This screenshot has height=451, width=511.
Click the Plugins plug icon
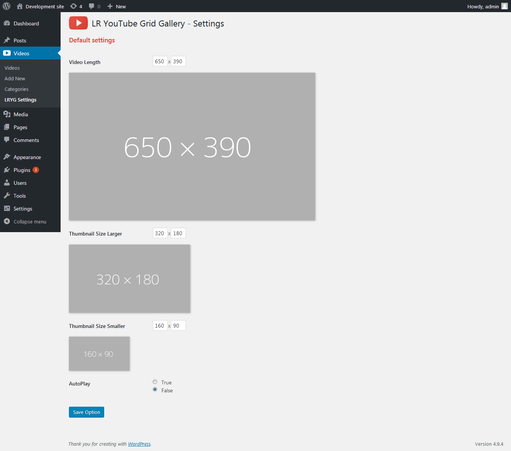7,170
